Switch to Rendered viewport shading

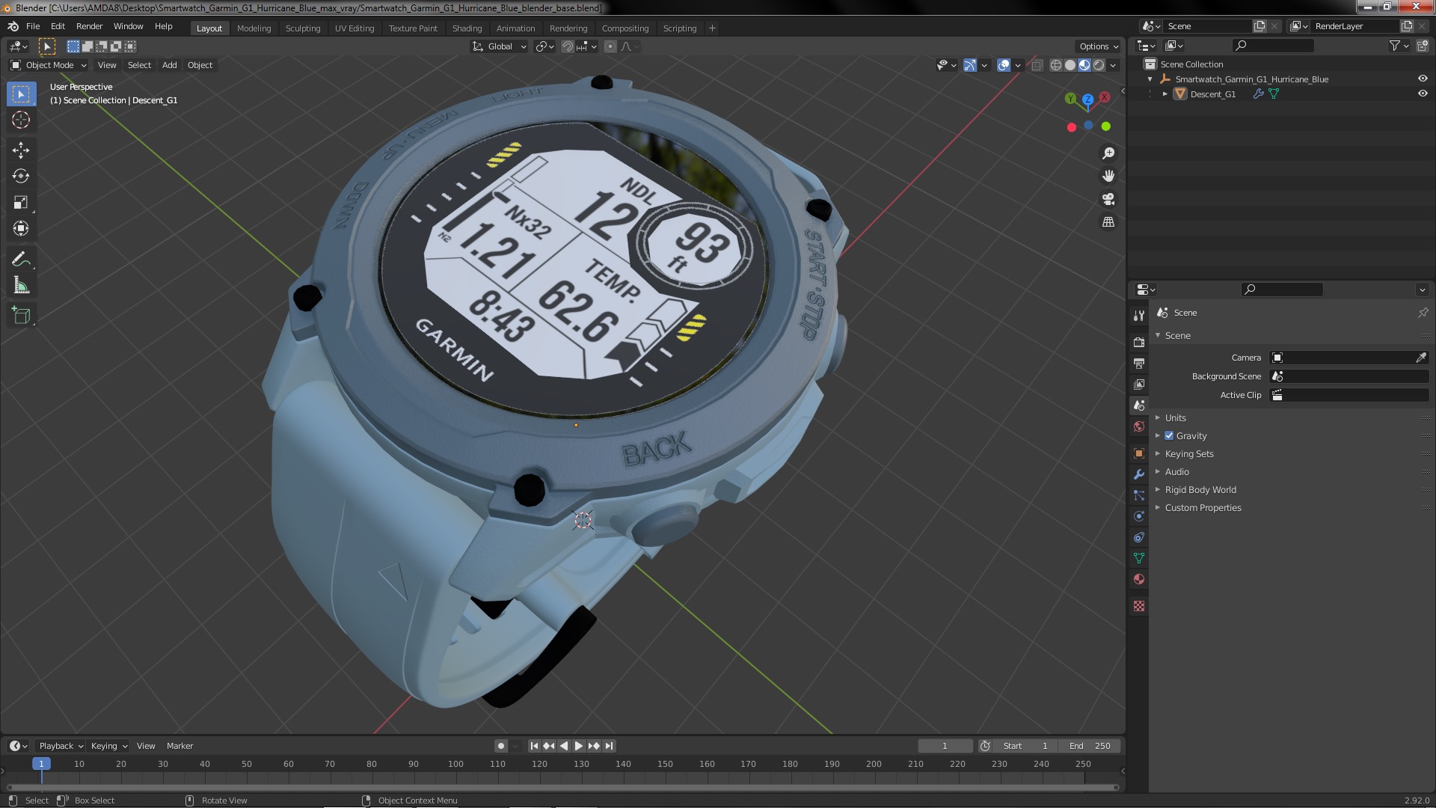pyautogui.click(x=1099, y=65)
